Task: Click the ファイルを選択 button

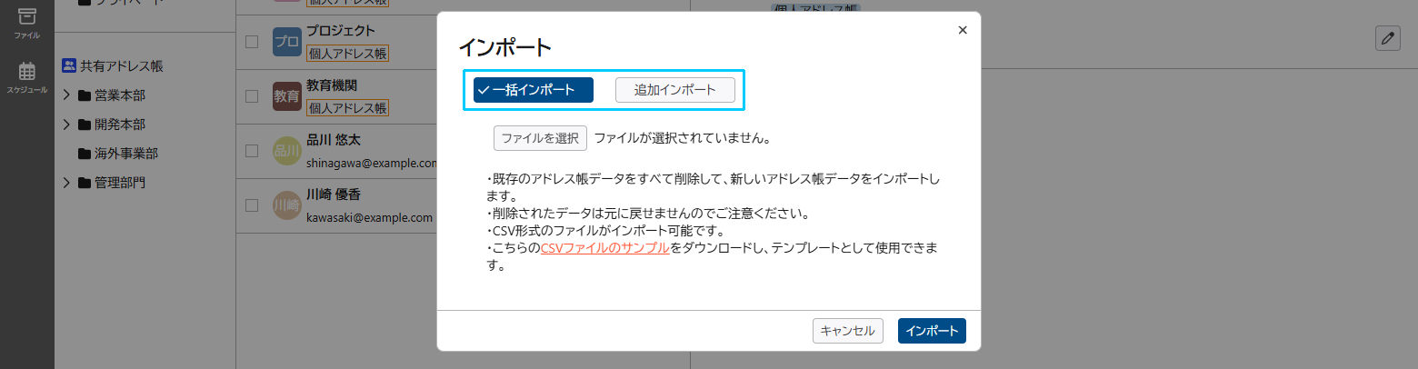Action: tap(540, 139)
